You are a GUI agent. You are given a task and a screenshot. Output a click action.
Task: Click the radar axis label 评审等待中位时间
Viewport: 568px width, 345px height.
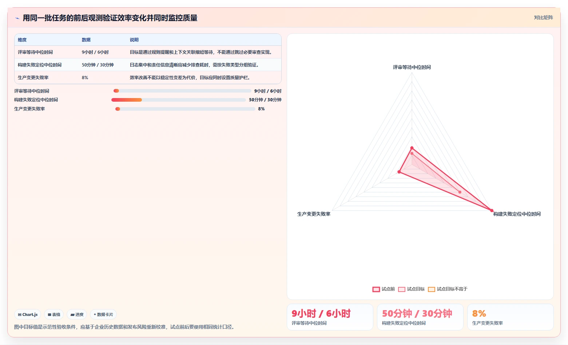412,67
